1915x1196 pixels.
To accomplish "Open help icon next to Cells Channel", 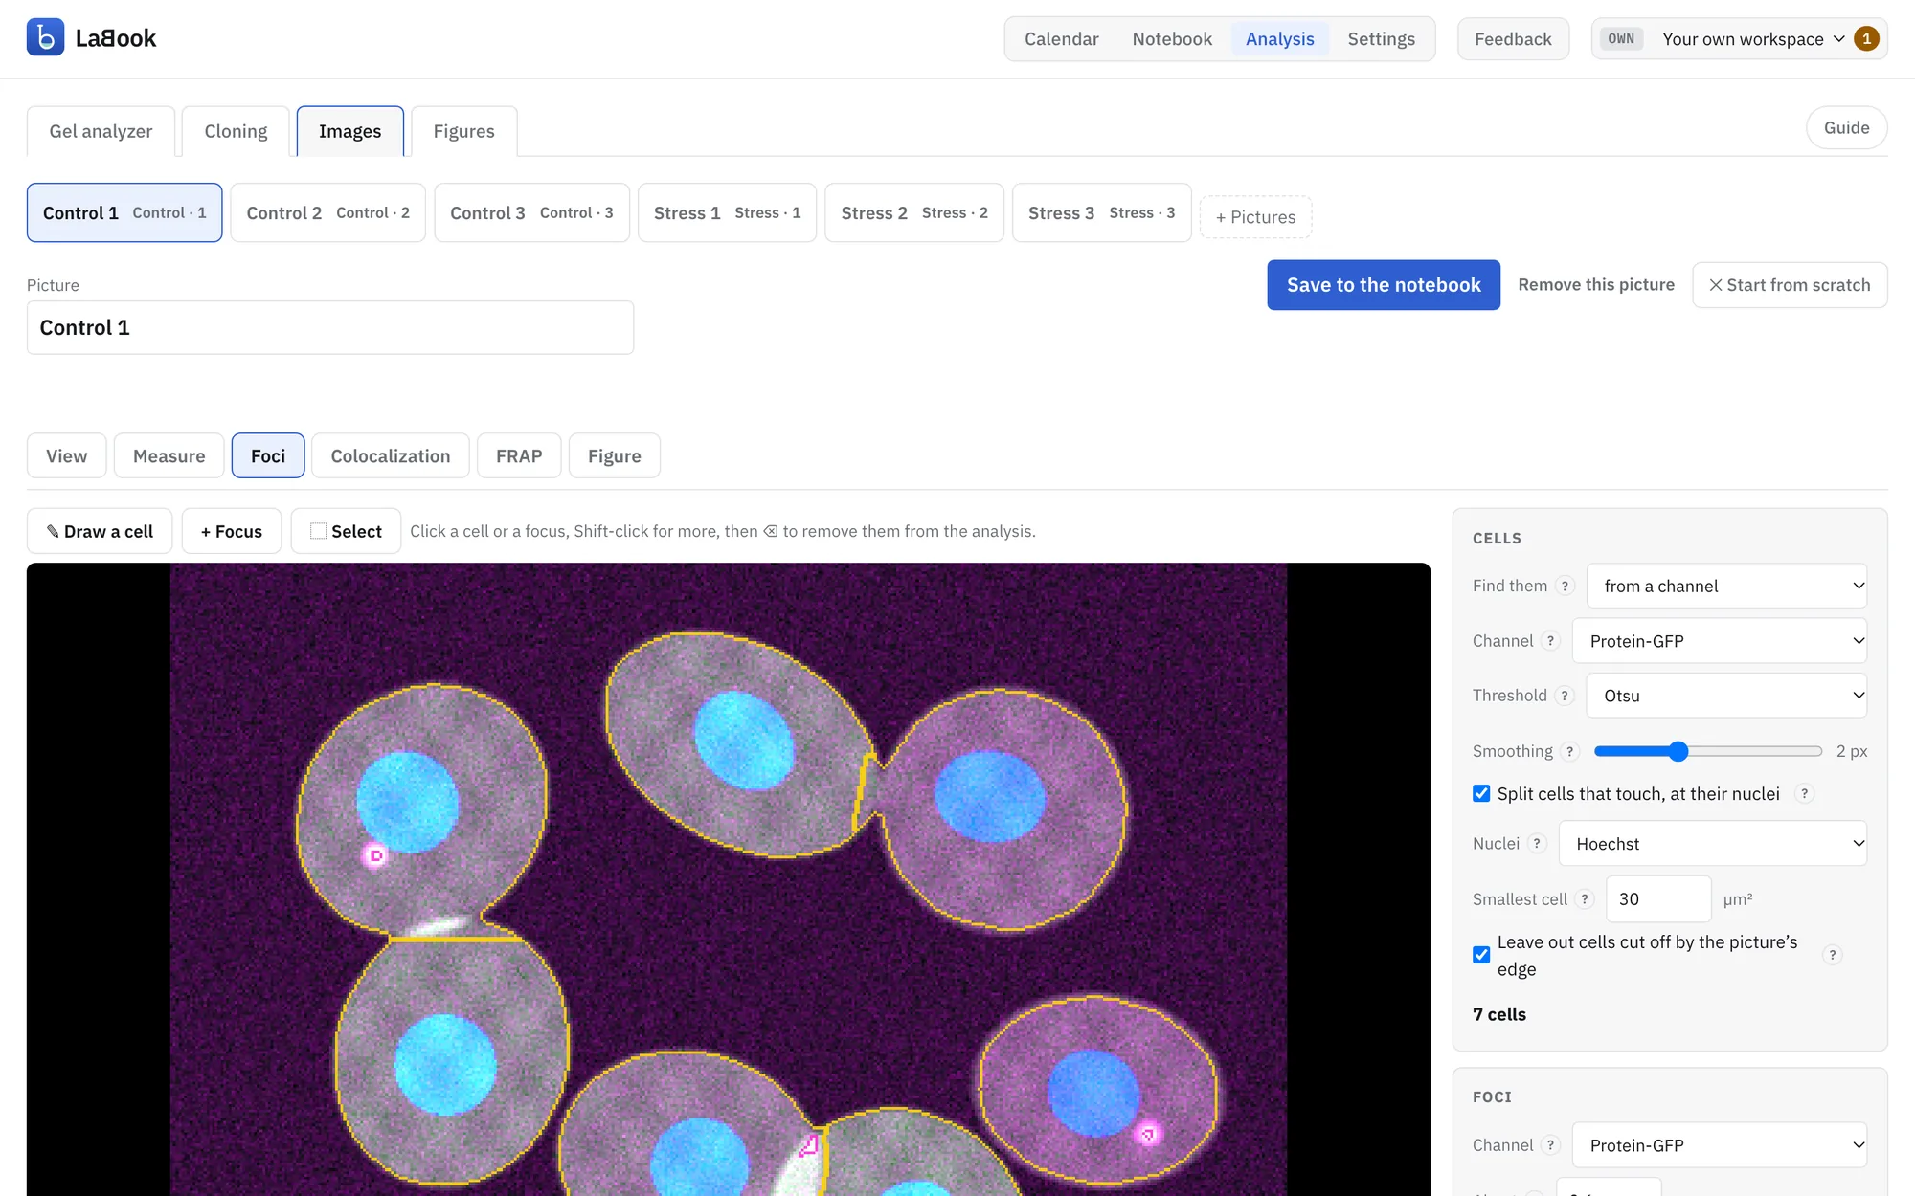I will 1550,641.
